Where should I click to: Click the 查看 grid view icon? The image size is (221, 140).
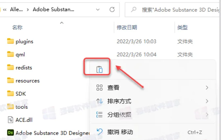click(99, 88)
